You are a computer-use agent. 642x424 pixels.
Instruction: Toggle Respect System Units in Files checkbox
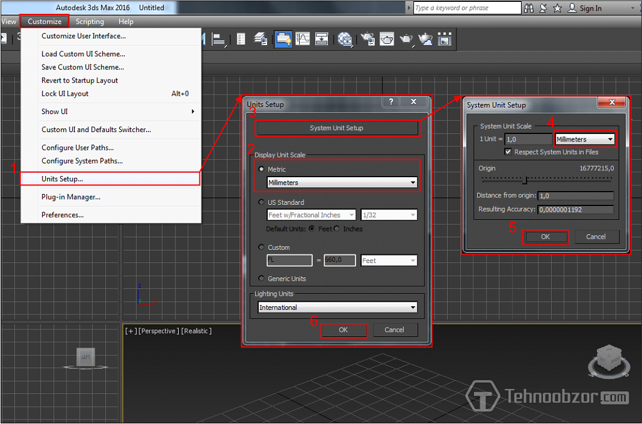508,152
